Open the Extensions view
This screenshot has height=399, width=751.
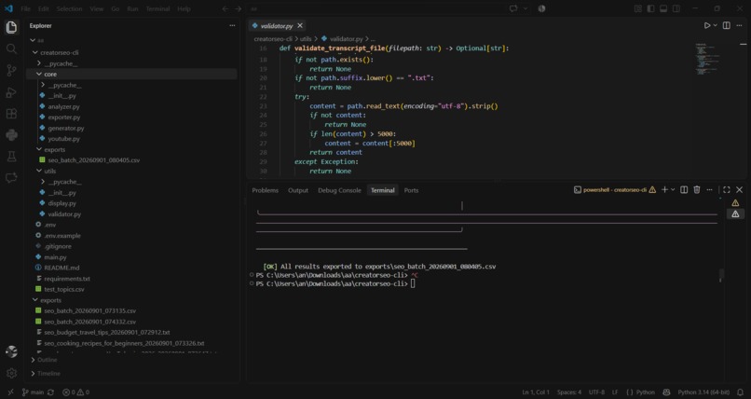(11, 114)
